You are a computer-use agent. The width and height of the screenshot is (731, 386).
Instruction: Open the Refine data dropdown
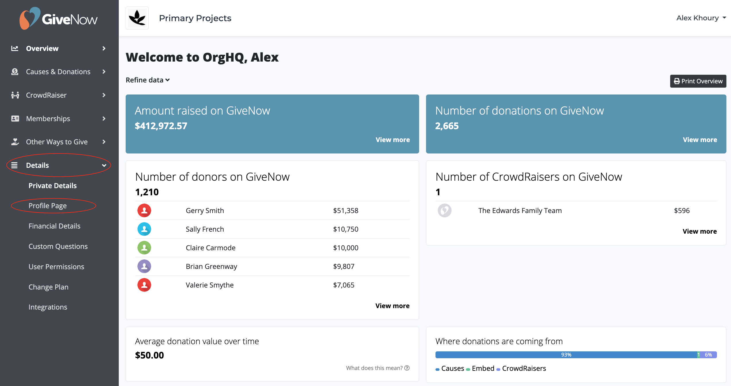pos(148,80)
